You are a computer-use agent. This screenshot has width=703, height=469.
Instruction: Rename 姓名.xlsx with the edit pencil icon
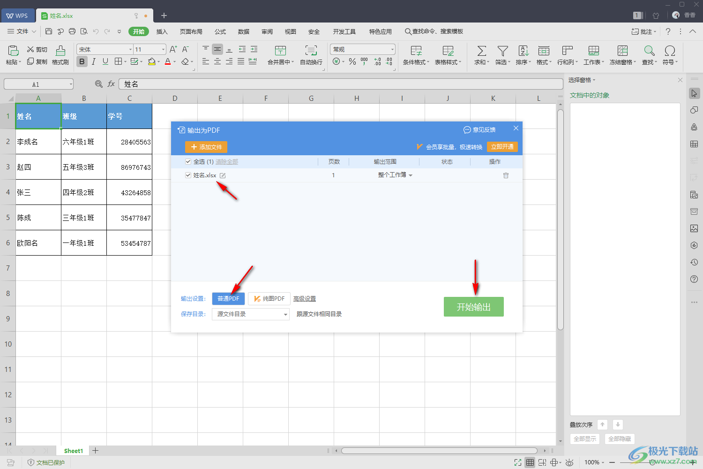(223, 175)
